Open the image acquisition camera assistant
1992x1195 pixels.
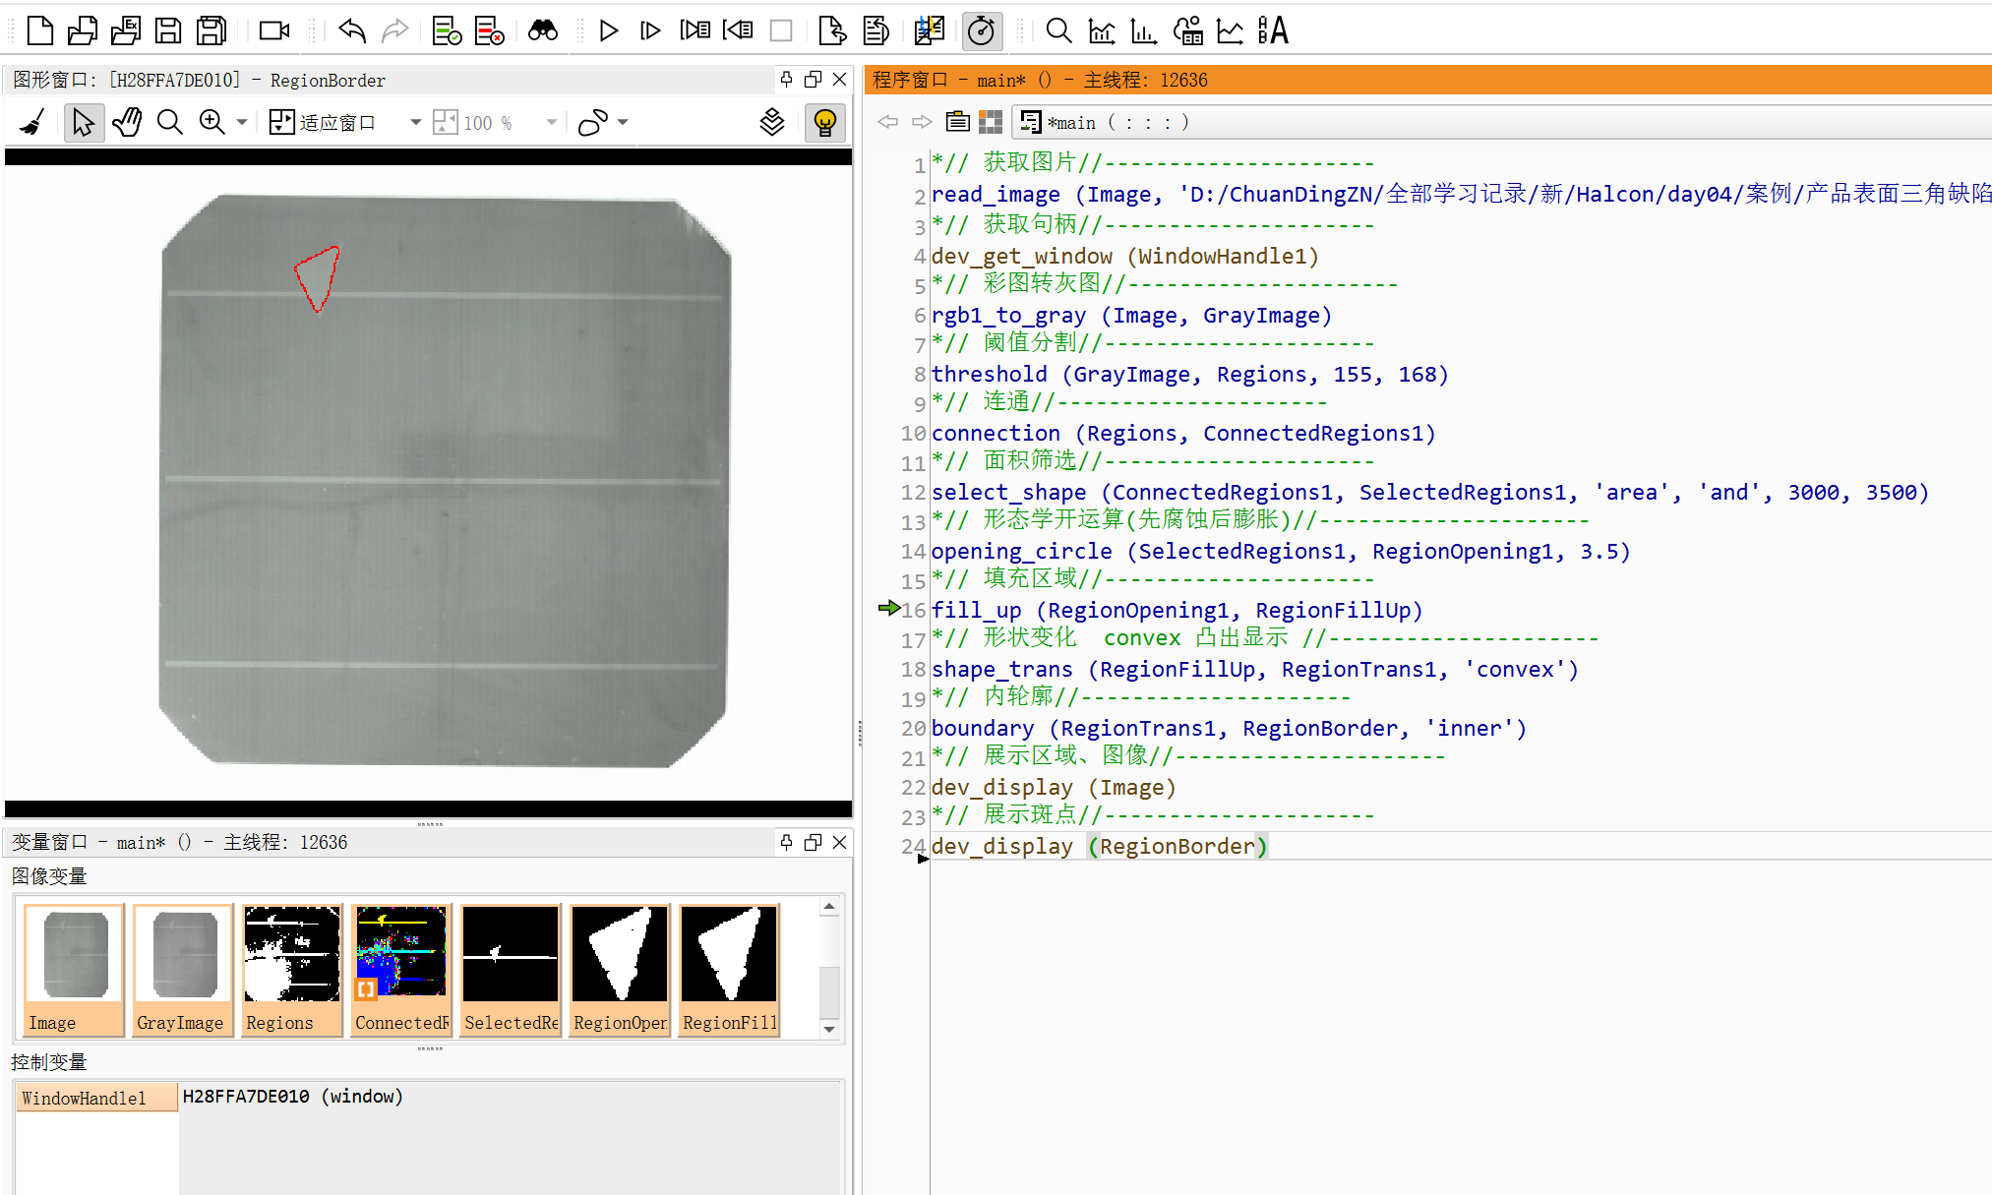(273, 30)
